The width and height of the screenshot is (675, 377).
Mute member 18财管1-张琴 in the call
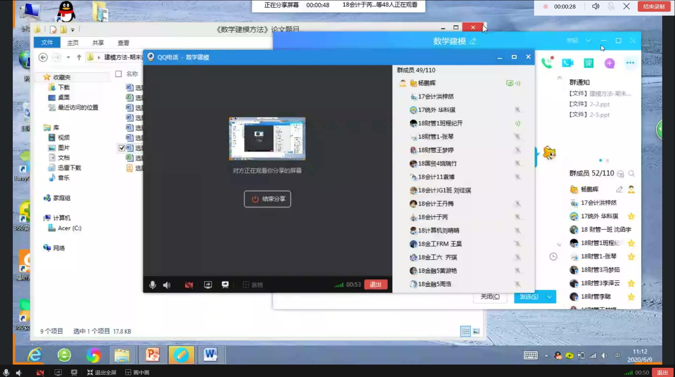click(x=517, y=137)
